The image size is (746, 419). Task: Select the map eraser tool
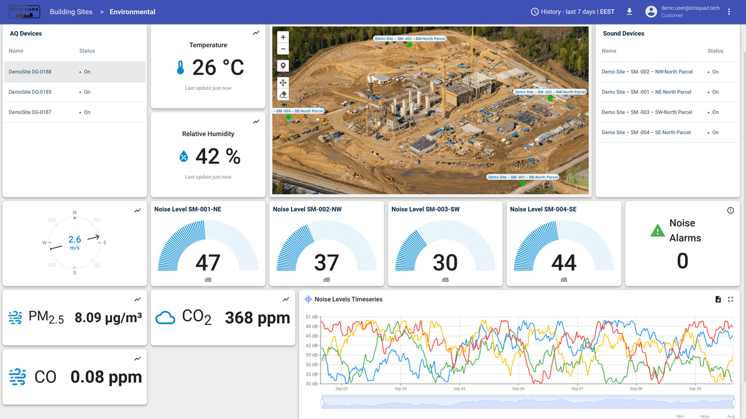[283, 94]
